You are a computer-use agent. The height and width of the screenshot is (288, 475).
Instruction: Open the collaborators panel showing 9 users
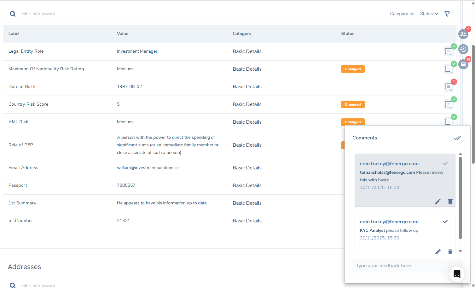tap(463, 34)
